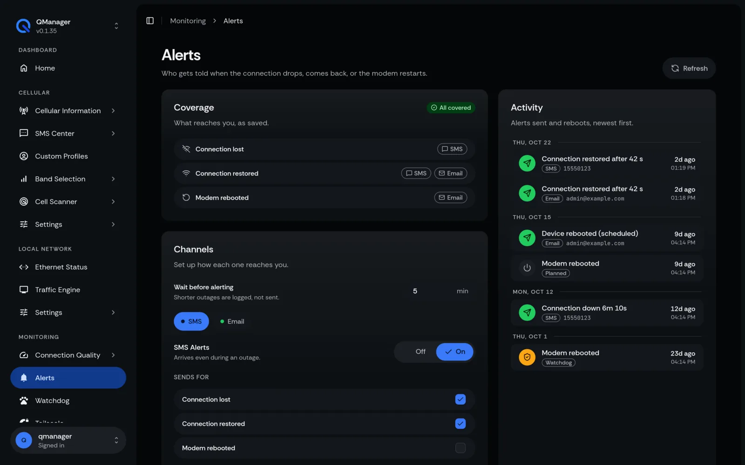Uncheck Connection restored under Sends For
This screenshot has height=465, width=745.
461,424
